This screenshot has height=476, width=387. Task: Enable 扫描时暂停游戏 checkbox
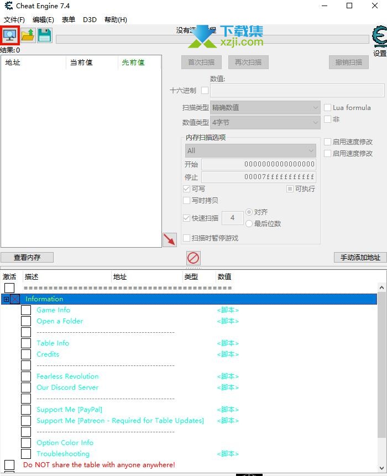[x=187, y=238]
